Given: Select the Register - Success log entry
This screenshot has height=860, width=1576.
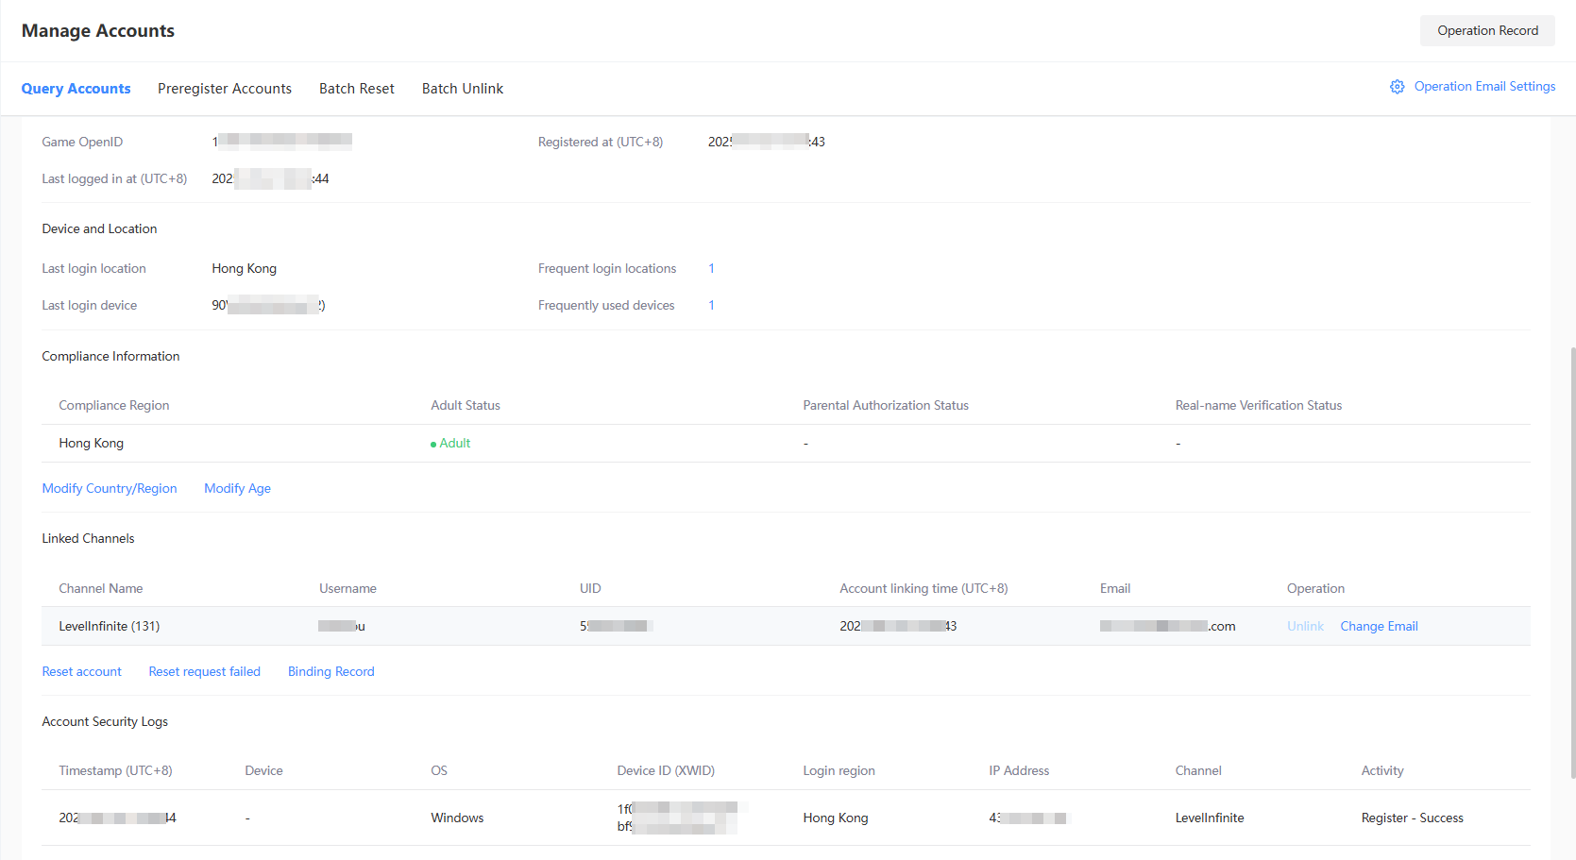Looking at the screenshot, I should click(x=1412, y=818).
